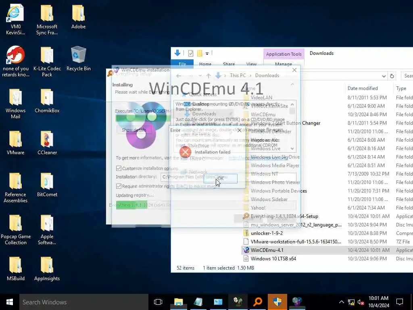Open CCleaner desktop folder
This screenshot has height=310, width=413.
coord(47,142)
